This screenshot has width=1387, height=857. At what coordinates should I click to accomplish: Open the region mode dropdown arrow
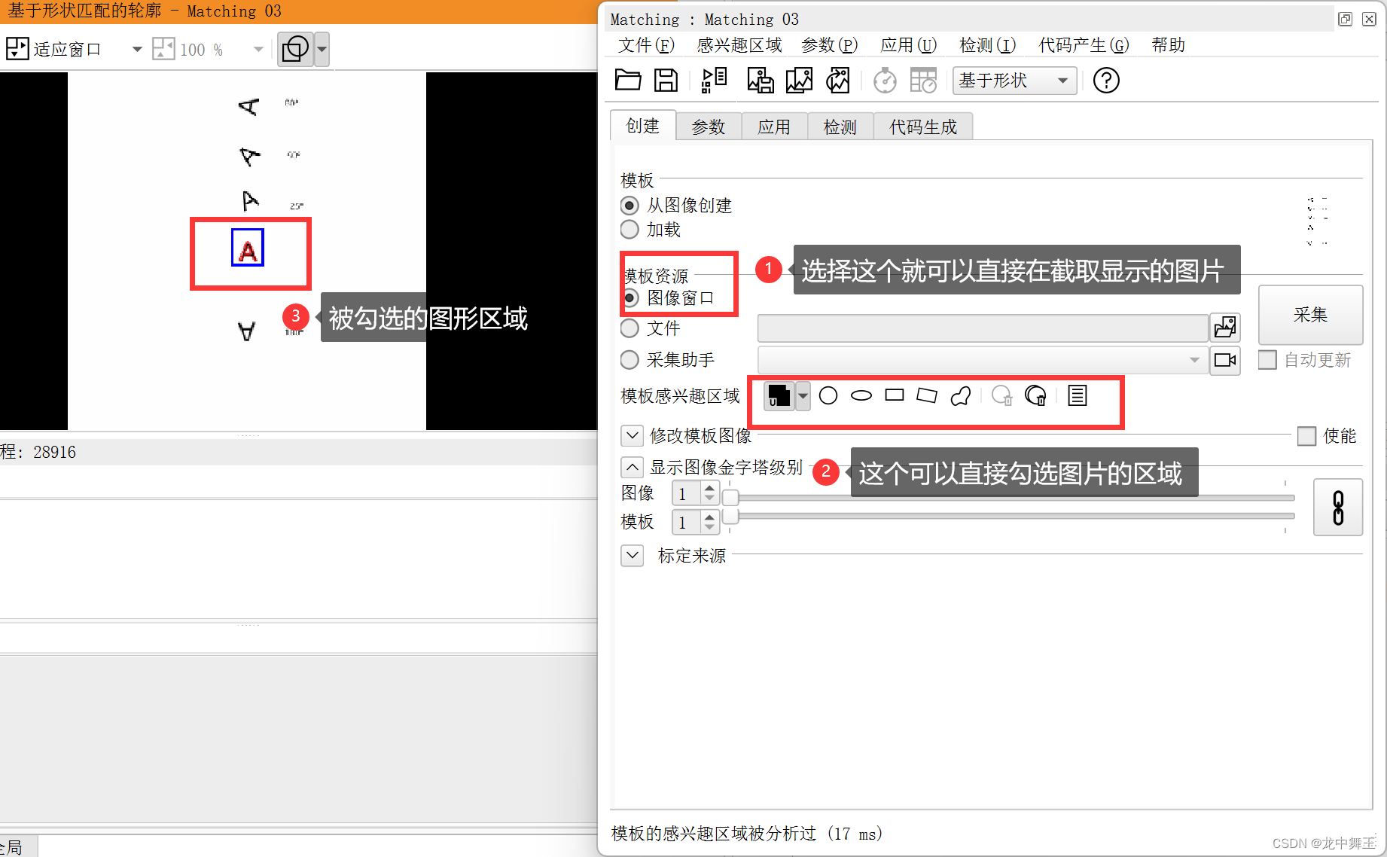click(x=803, y=395)
